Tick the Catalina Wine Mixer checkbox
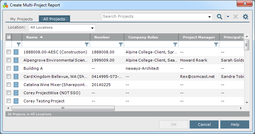 point(9,85)
